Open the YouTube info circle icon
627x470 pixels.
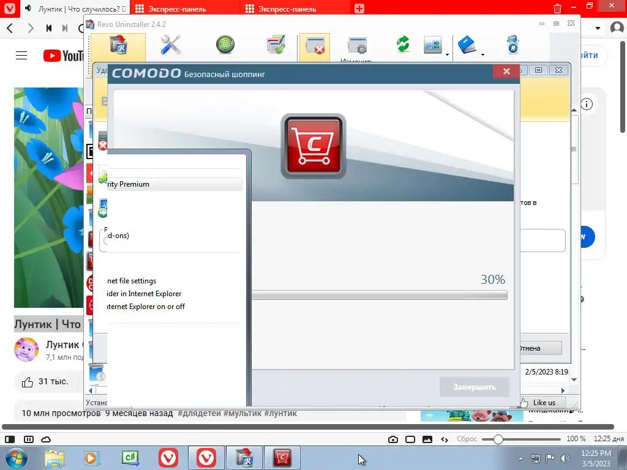(586, 104)
